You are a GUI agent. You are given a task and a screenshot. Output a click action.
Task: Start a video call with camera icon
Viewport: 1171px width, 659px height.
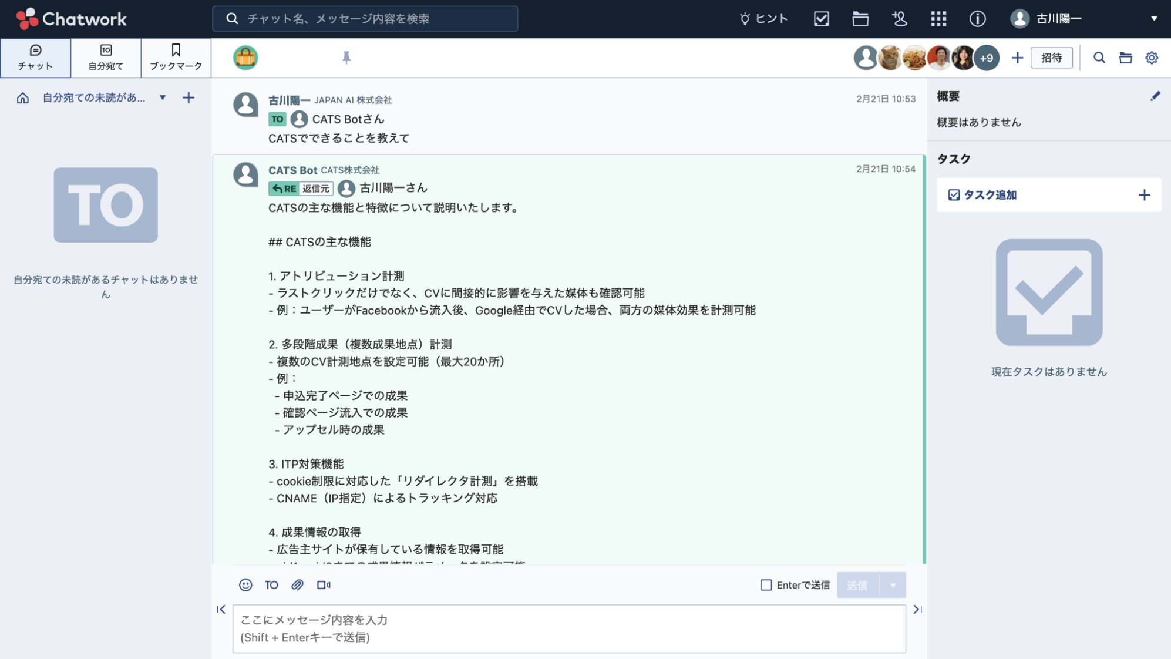coord(324,585)
